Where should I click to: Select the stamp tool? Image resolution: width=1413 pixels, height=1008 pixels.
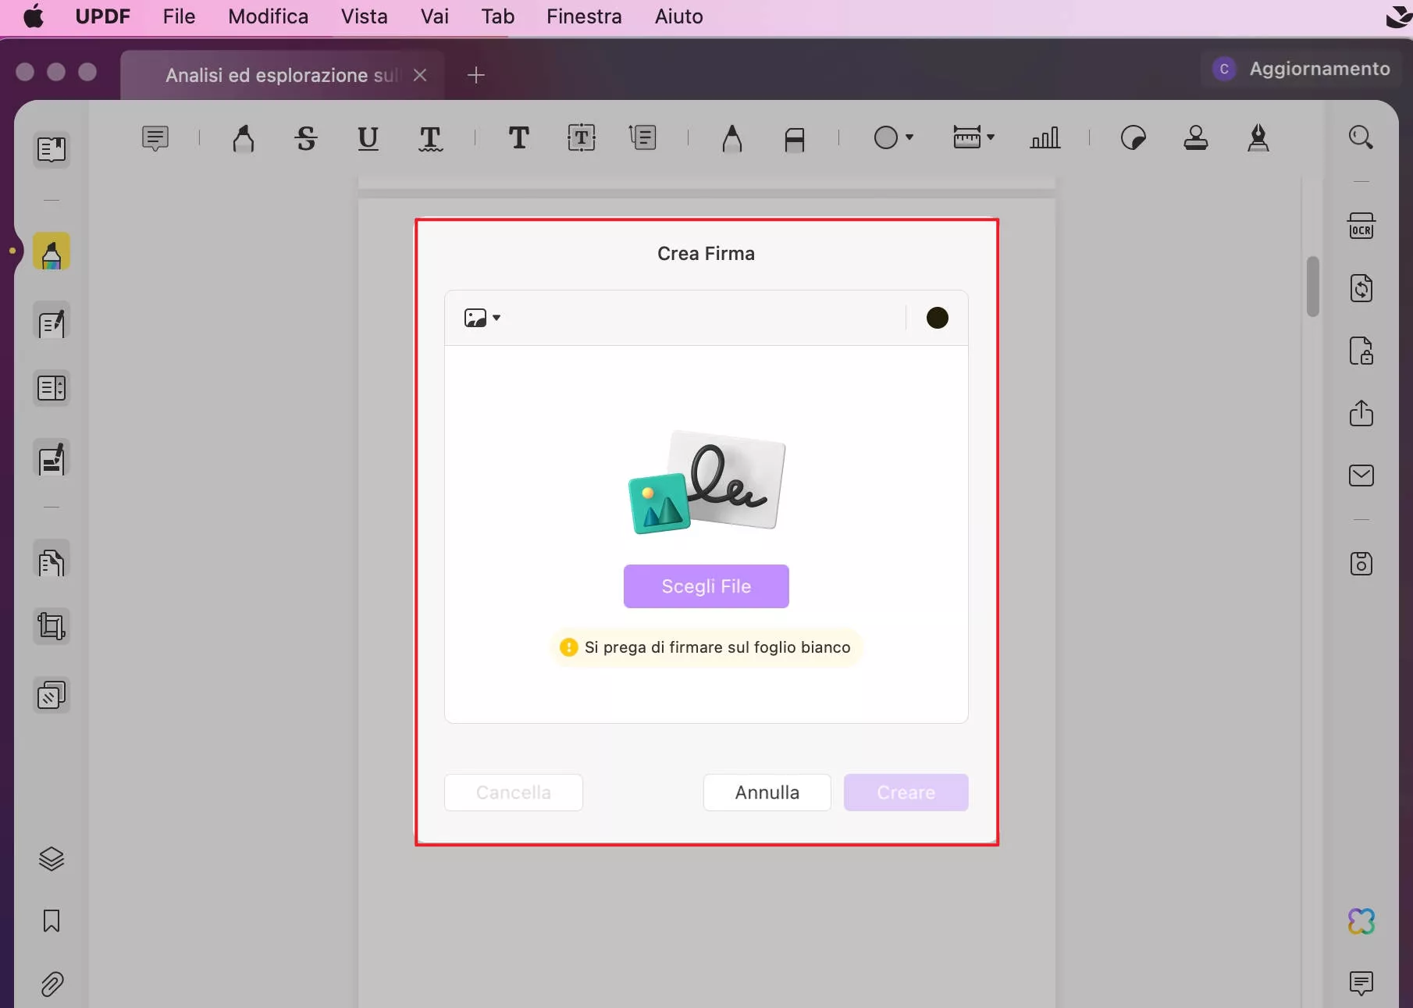tap(1195, 138)
